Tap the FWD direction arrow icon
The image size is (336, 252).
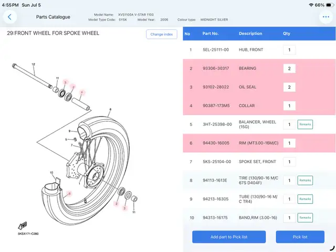[x=23, y=226]
